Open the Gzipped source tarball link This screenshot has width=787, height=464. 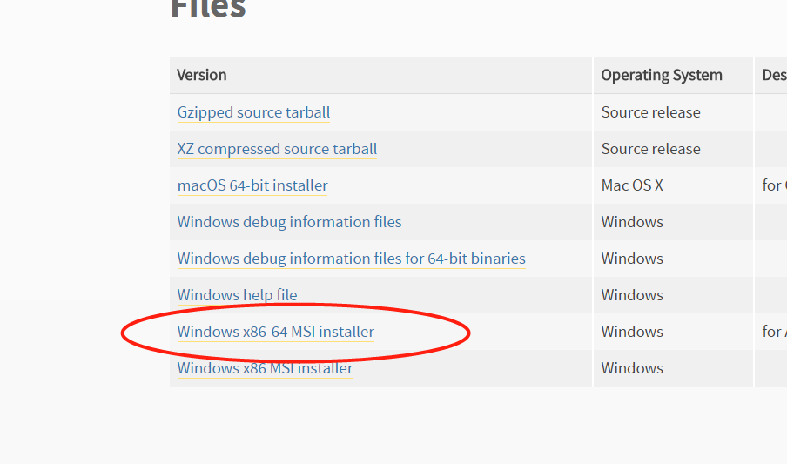click(253, 112)
